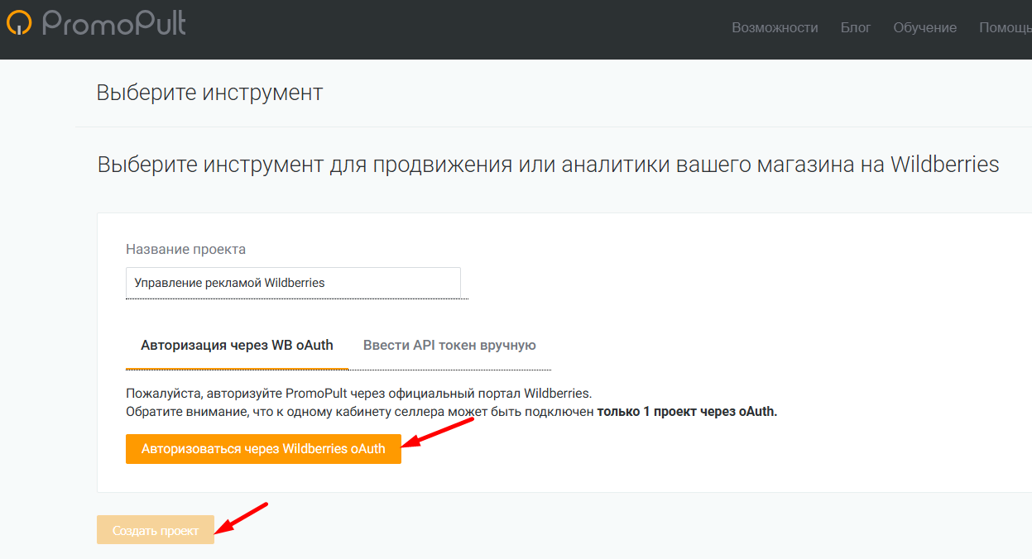Go to the Обучение section

tap(925, 27)
